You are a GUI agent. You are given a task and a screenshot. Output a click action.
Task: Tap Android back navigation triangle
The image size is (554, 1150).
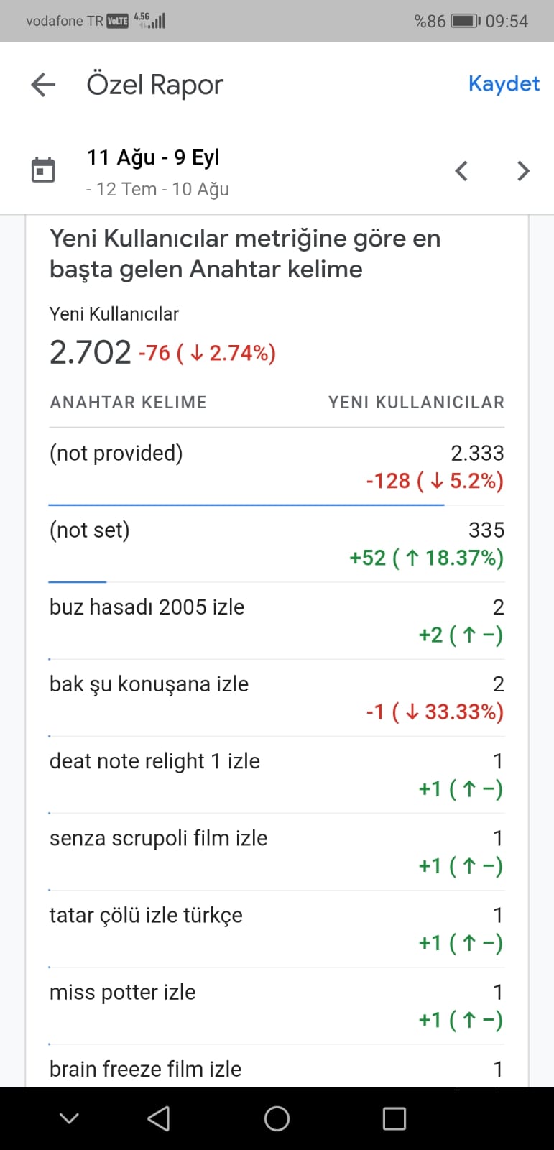(159, 1118)
